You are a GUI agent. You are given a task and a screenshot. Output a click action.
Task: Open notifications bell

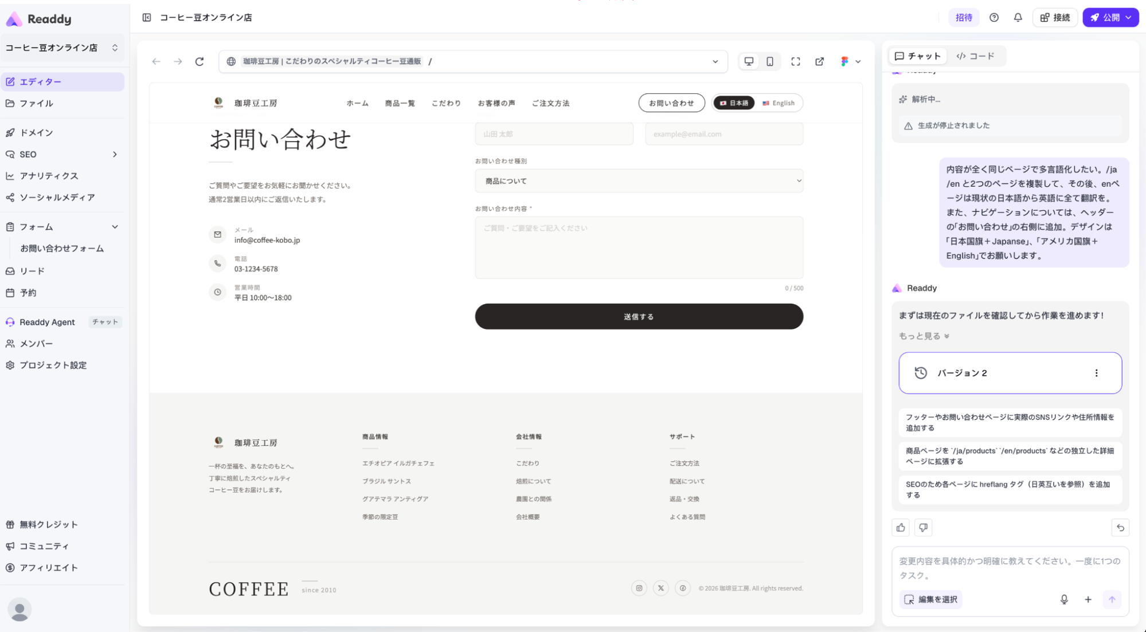1018,18
